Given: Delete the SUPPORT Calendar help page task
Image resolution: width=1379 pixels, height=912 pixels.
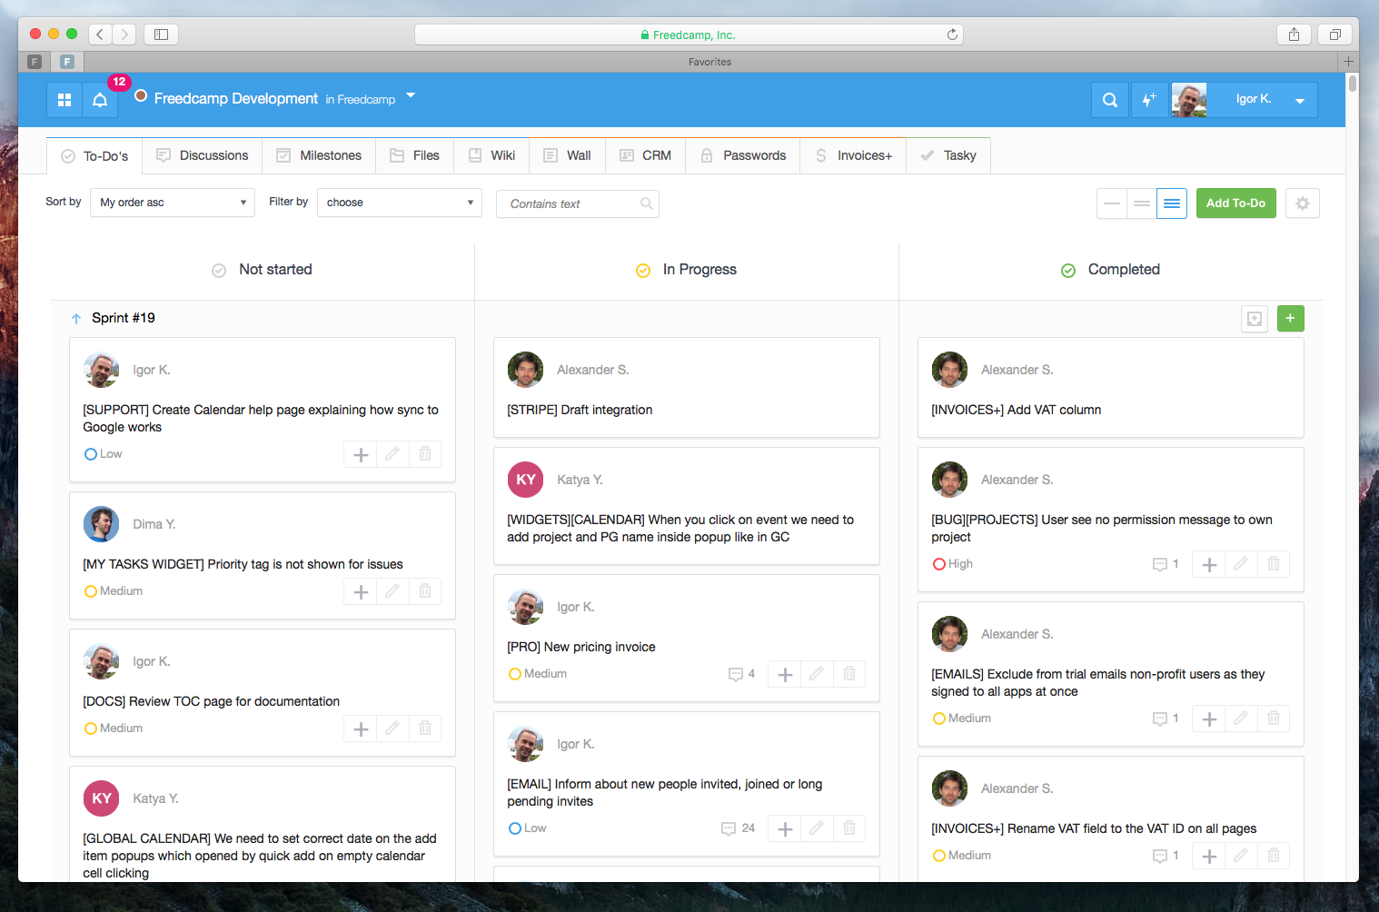Looking at the screenshot, I should click(x=425, y=454).
